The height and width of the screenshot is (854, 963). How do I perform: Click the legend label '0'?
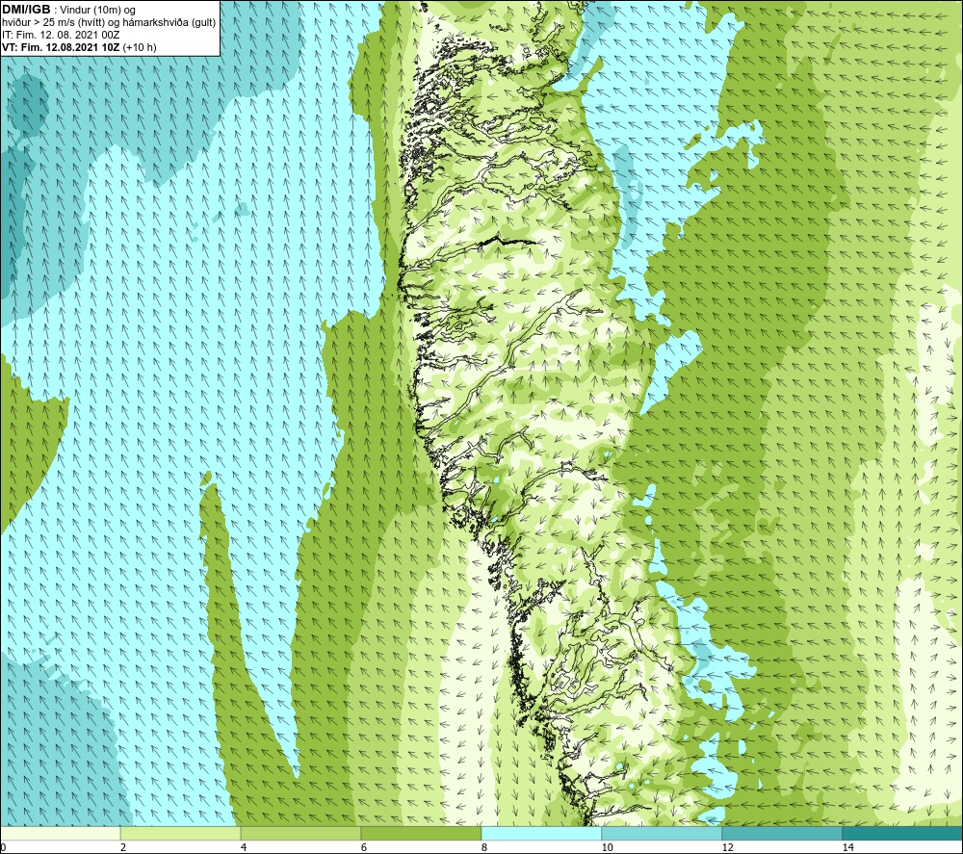3,847
